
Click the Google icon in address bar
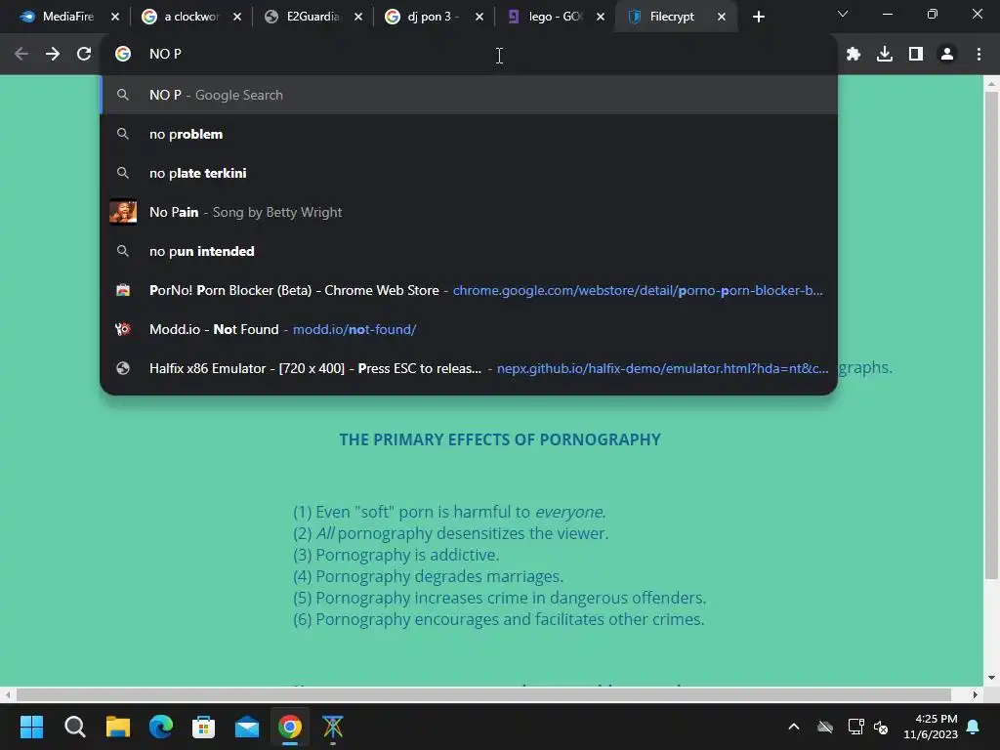coord(123,55)
